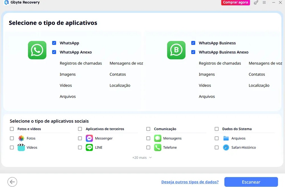Select the WhatsApp app icon
The image size is (285, 187).
37,50
